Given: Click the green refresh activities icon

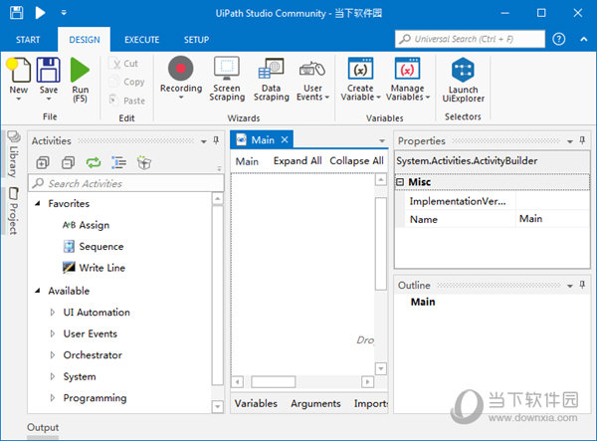Looking at the screenshot, I should pyautogui.click(x=94, y=163).
